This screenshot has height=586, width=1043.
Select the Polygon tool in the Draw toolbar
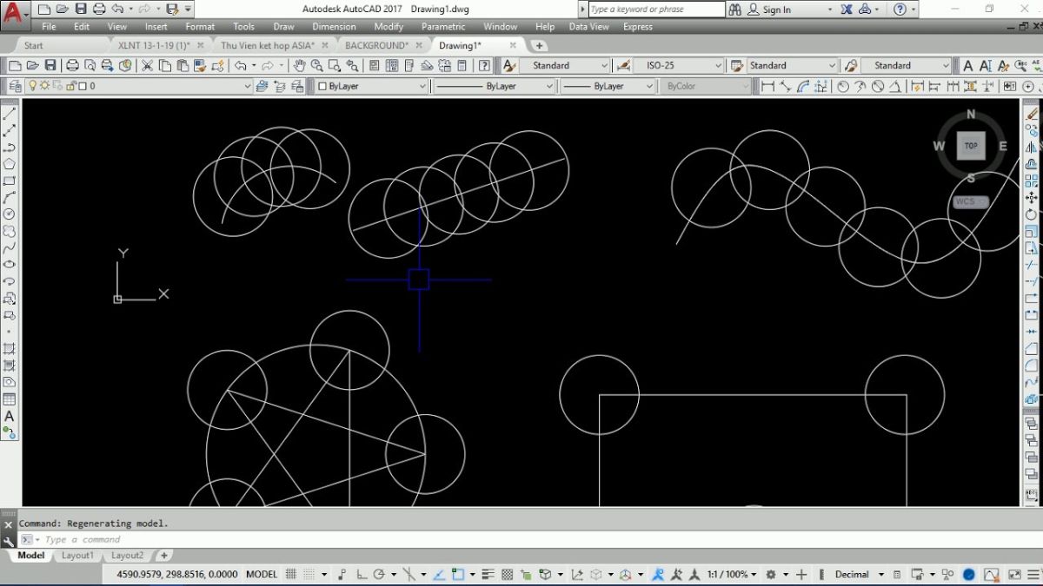[x=10, y=164]
